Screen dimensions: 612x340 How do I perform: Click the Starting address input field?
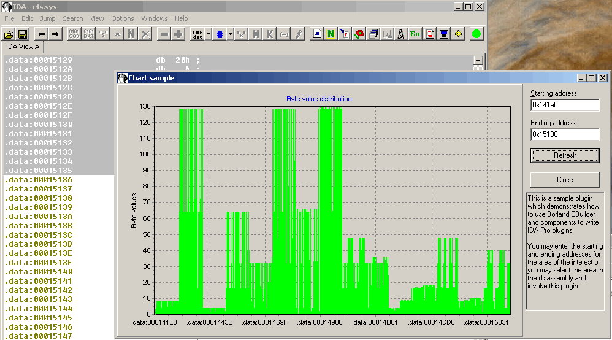tap(564, 105)
